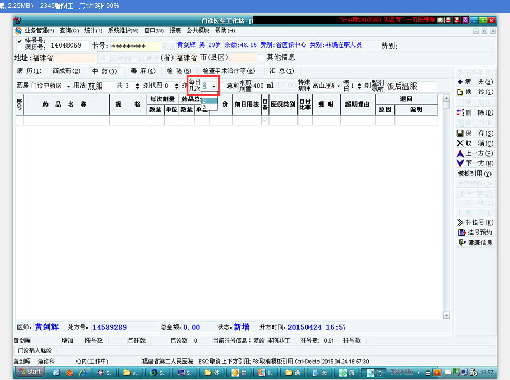Click the 处方号 value 14589289
The height and width of the screenshot is (380, 510).
[x=110, y=327]
